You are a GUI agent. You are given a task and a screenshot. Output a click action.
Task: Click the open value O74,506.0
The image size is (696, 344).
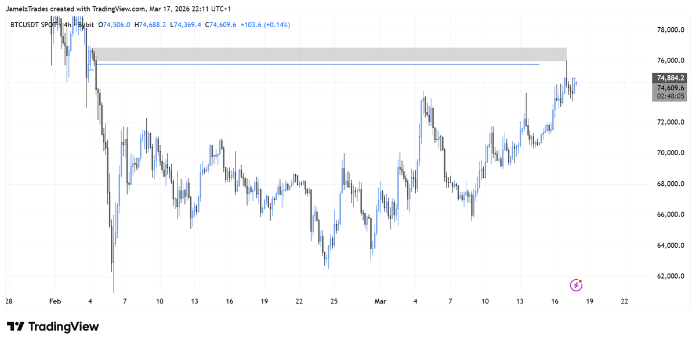[x=114, y=25]
